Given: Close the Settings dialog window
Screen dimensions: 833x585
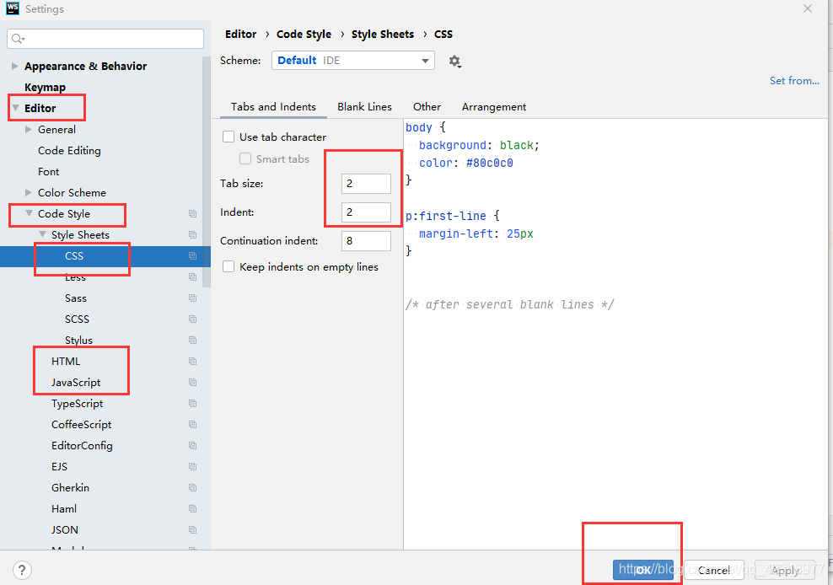Looking at the screenshot, I should (x=808, y=8).
